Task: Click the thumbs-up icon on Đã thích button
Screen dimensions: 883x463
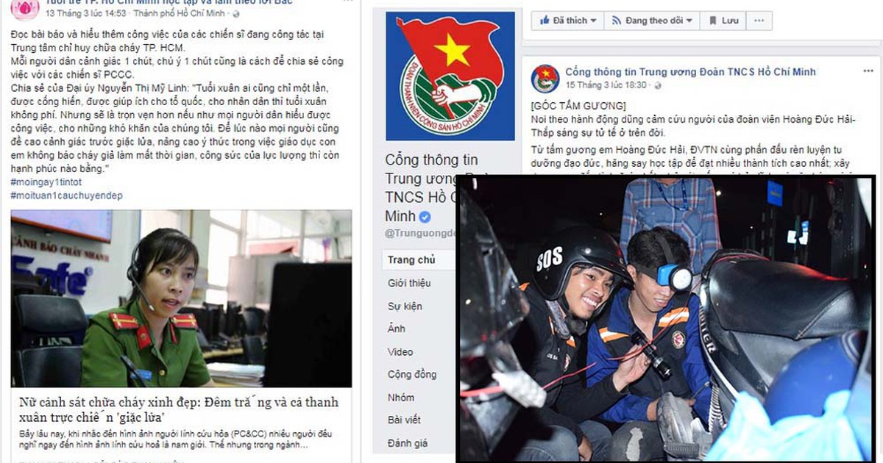Action: click(545, 21)
